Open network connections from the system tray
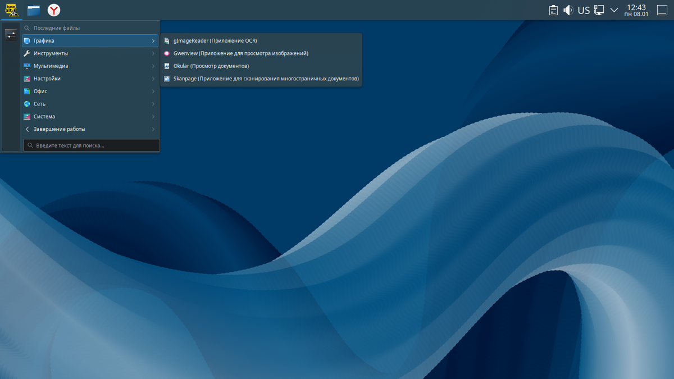The width and height of the screenshot is (674, 379). [x=599, y=10]
